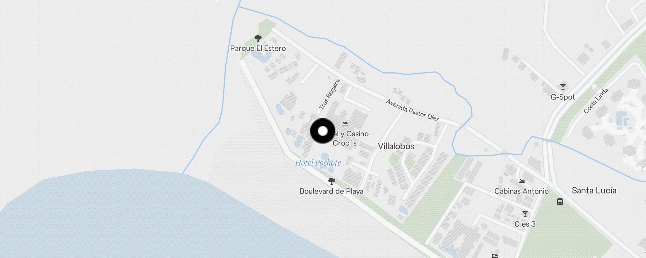Click the Parque El Estero tree icon
The image size is (646, 258).
point(258,39)
